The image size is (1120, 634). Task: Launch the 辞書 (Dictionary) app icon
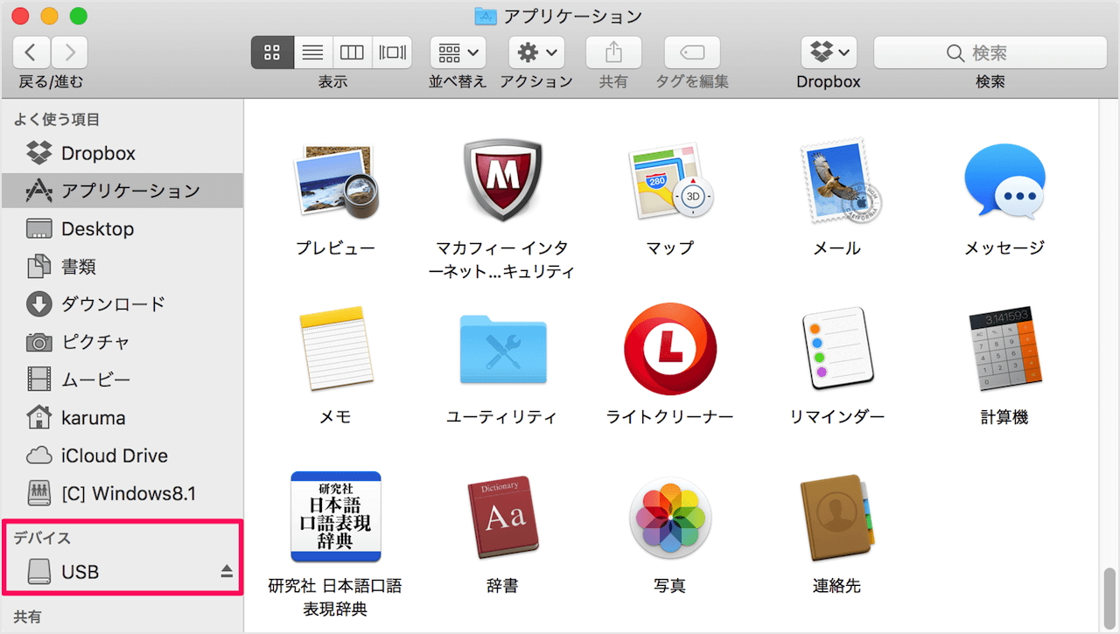click(x=502, y=517)
